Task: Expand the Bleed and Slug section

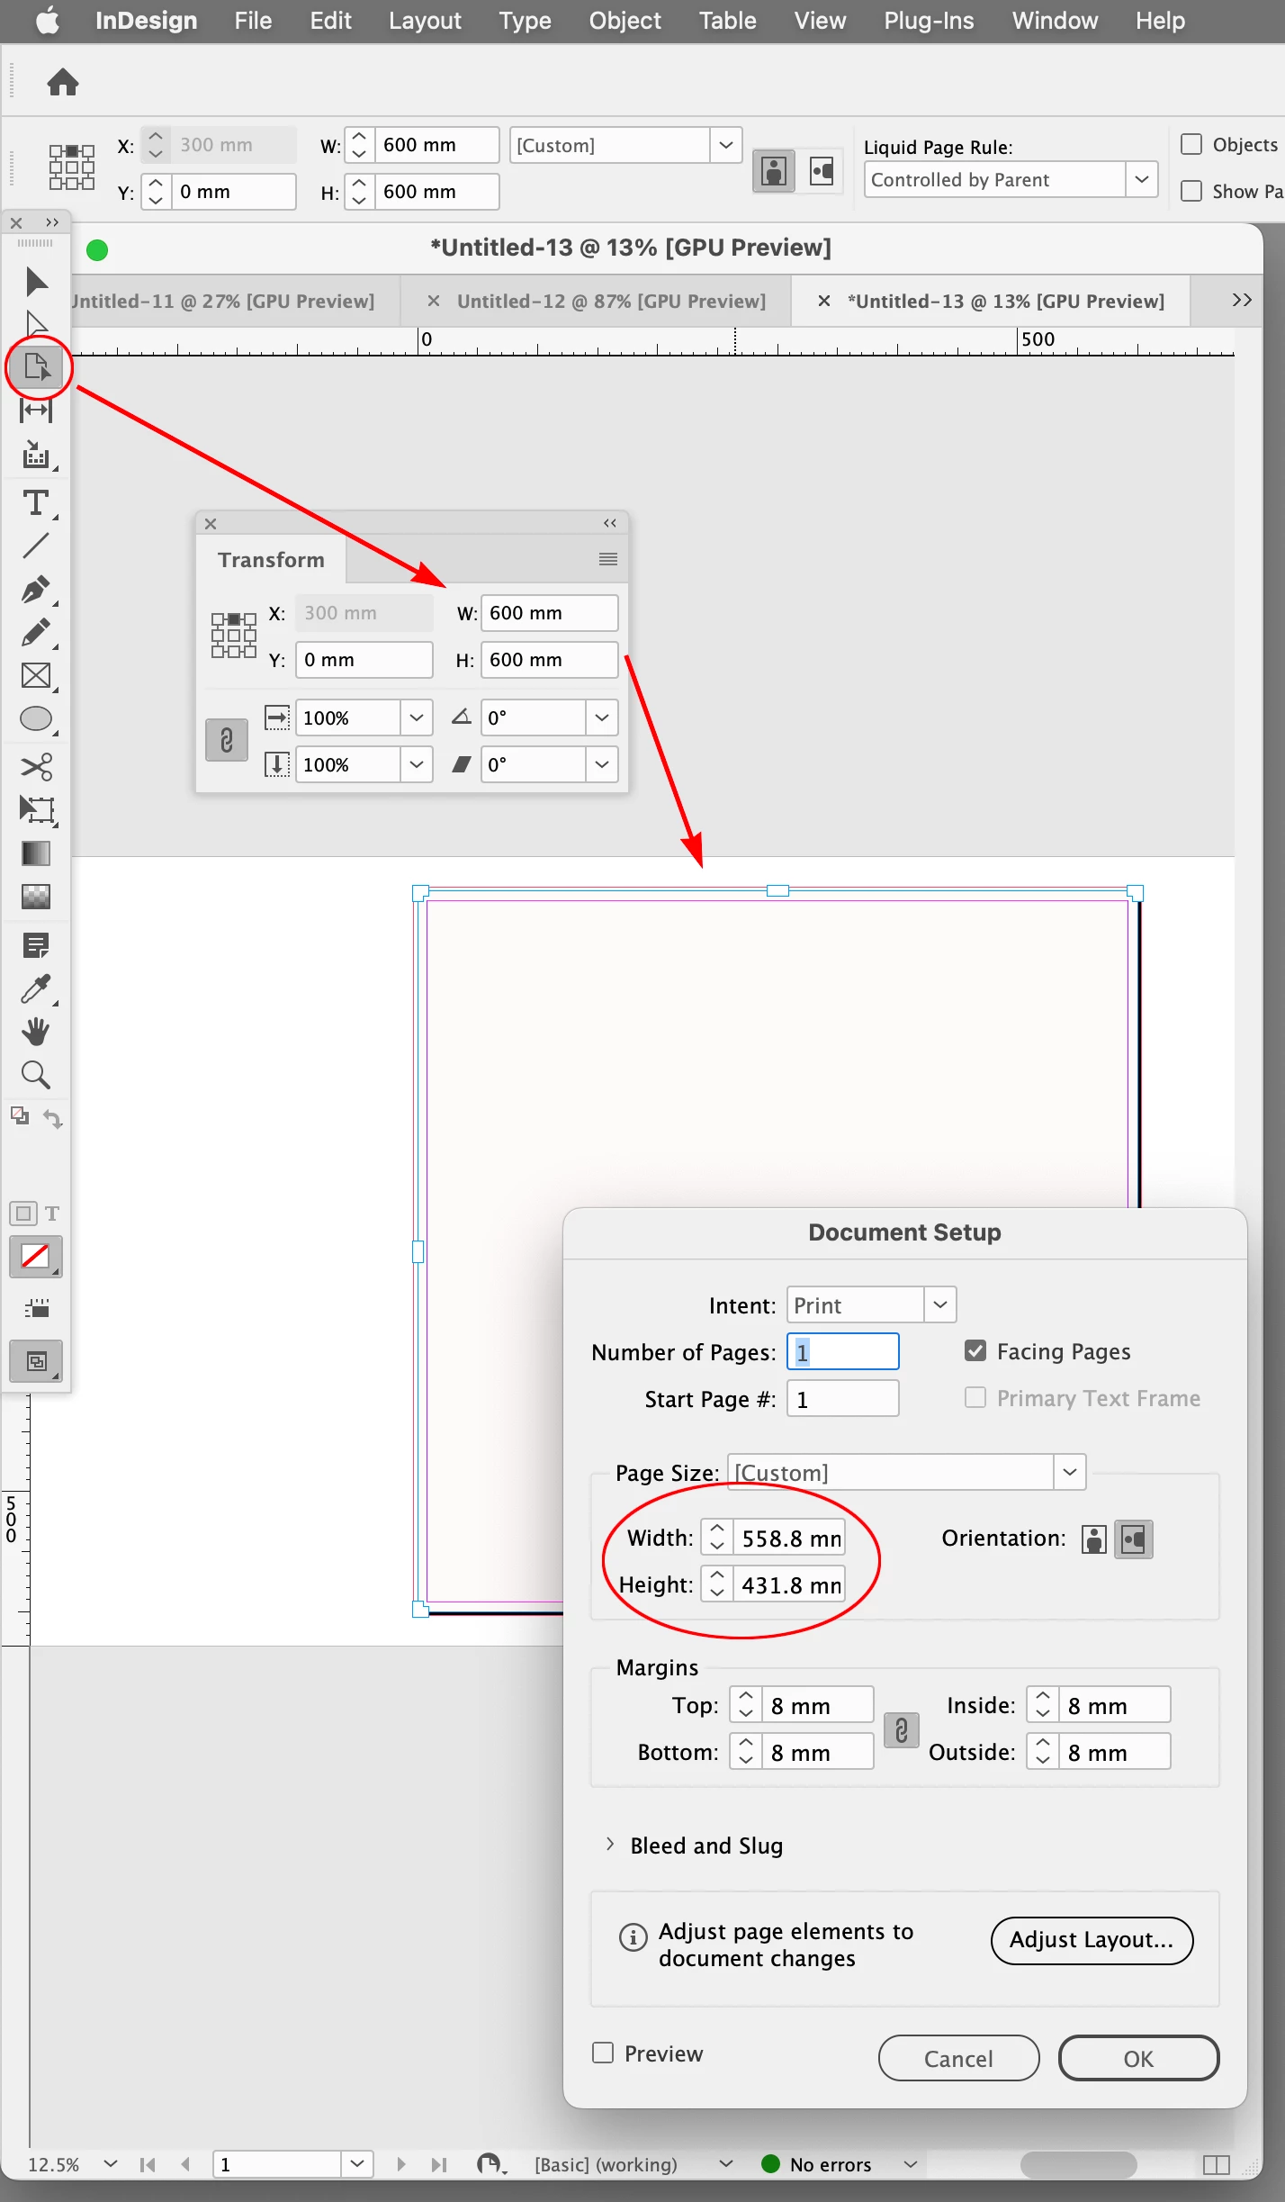Action: tap(610, 1844)
